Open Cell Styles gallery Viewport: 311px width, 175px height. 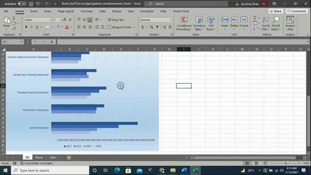pyautogui.click(x=210, y=24)
